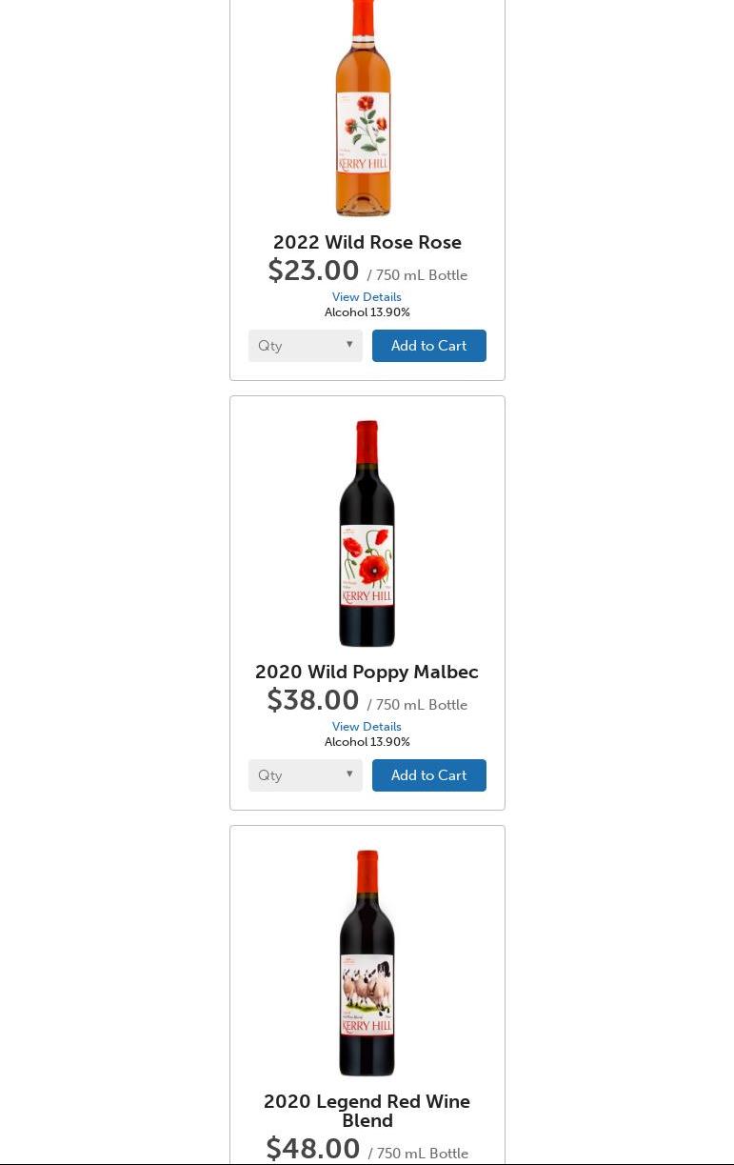Click the 2020 Legend Red Wine Blend title
This screenshot has height=1165, width=734.
pyautogui.click(x=367, y=1111)
